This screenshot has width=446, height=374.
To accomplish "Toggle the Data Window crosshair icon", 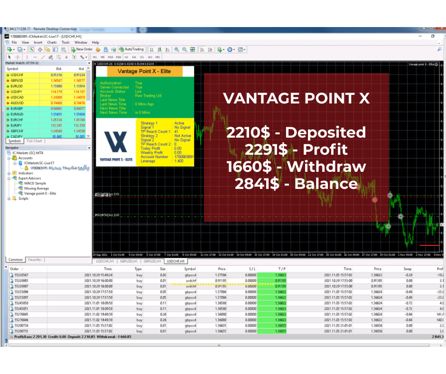I will coord(40,49).
